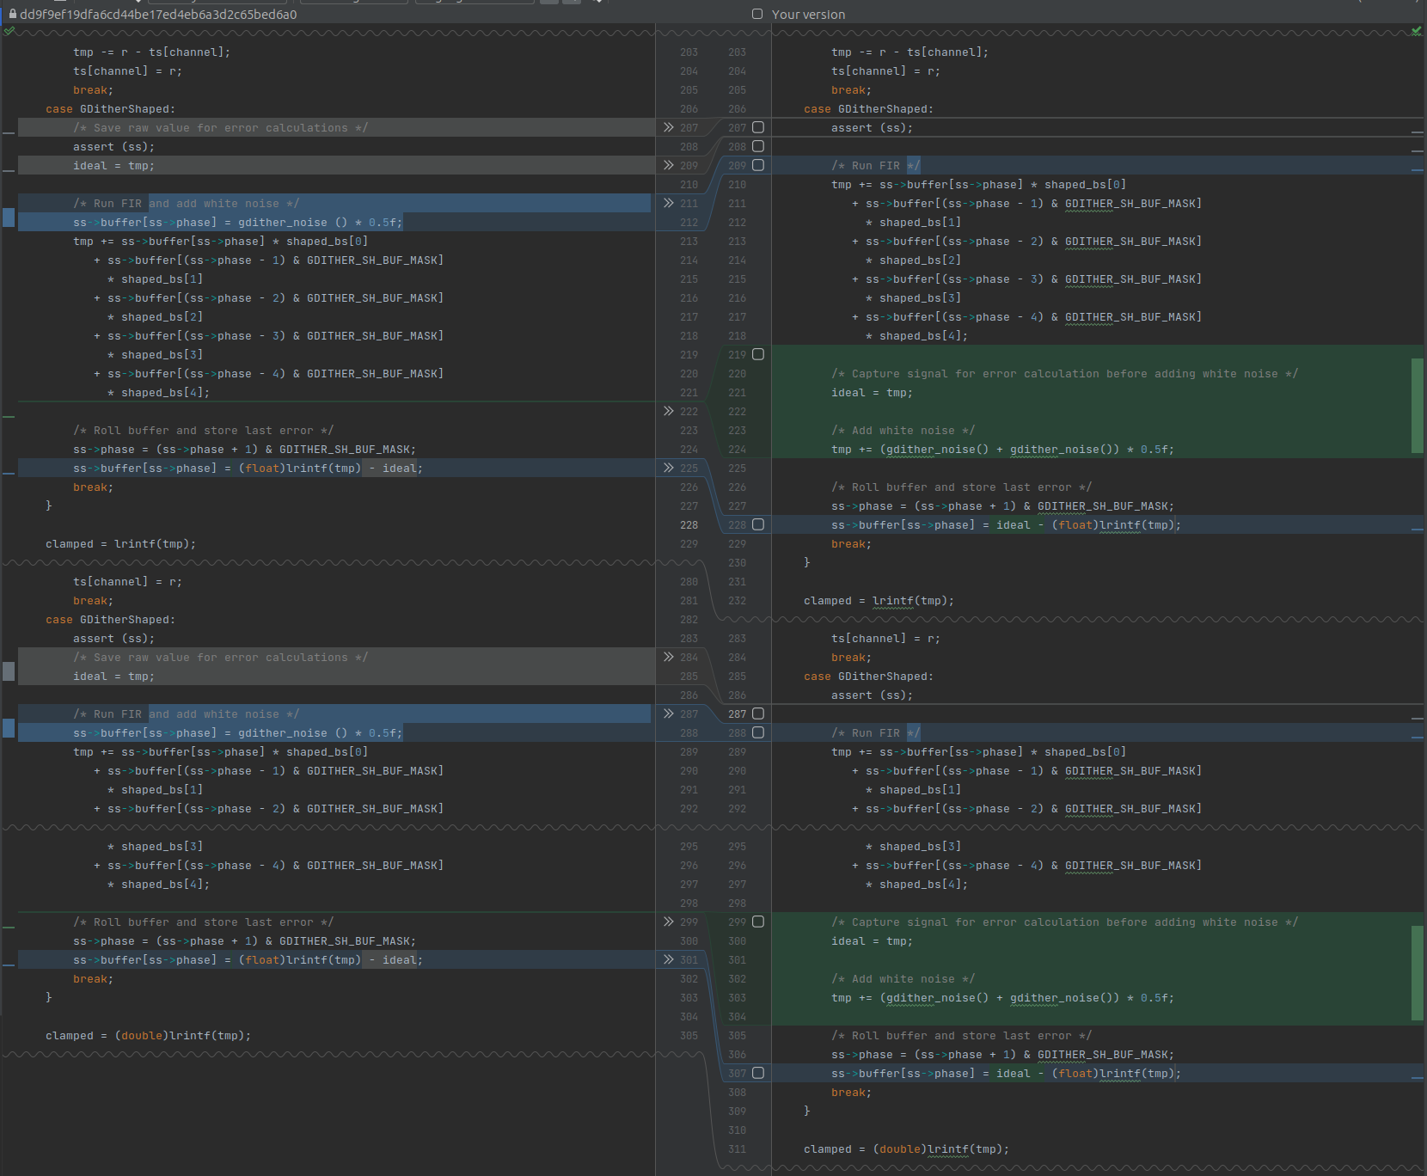Click the apply arrow at line 301
This screenshot has height=1176, width=1427.
(x=669, y=959)
